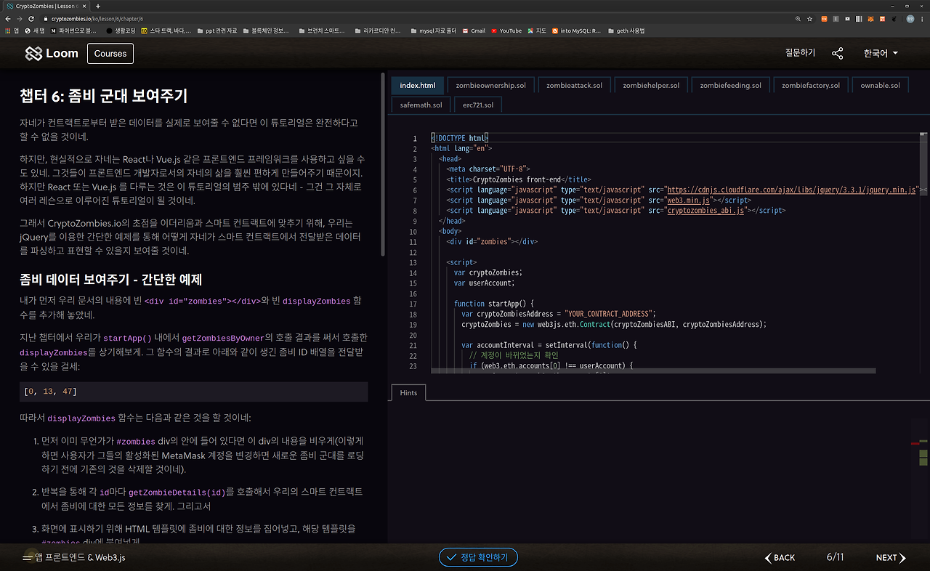Open the 새 탭 bookmark
The width and height of the screenshot is (930, 571).
(35, 31)
